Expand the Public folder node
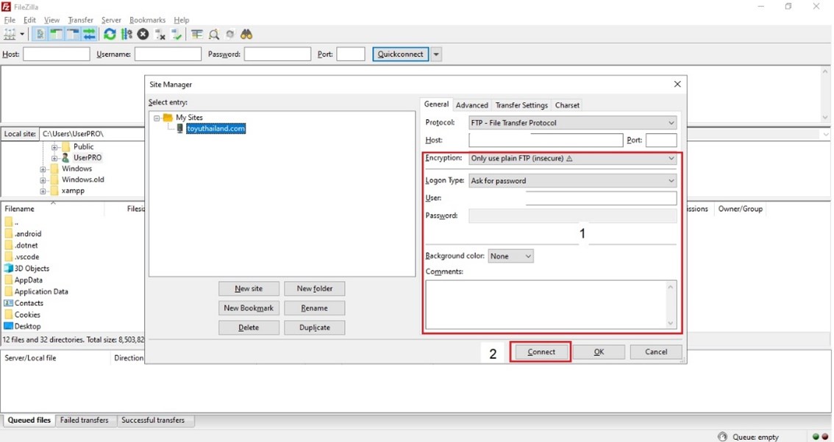The height and width of the screenshot is (442, 834). [x=54, y=147]
